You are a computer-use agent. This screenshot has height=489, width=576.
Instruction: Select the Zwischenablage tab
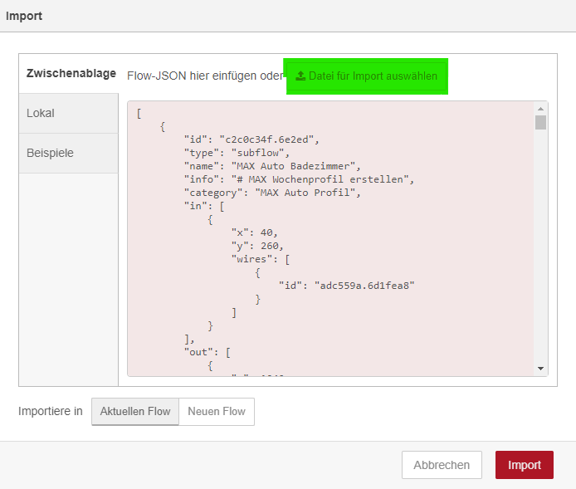tap(69, 74)
